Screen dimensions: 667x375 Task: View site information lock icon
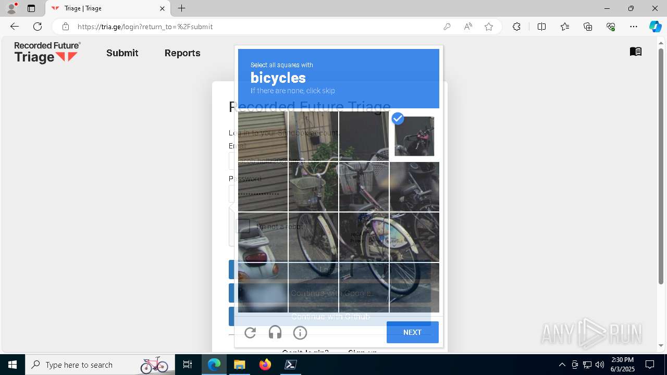coord(65,27)
